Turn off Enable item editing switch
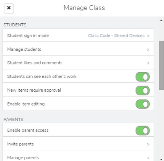164x161 pixels. [143, 104]
